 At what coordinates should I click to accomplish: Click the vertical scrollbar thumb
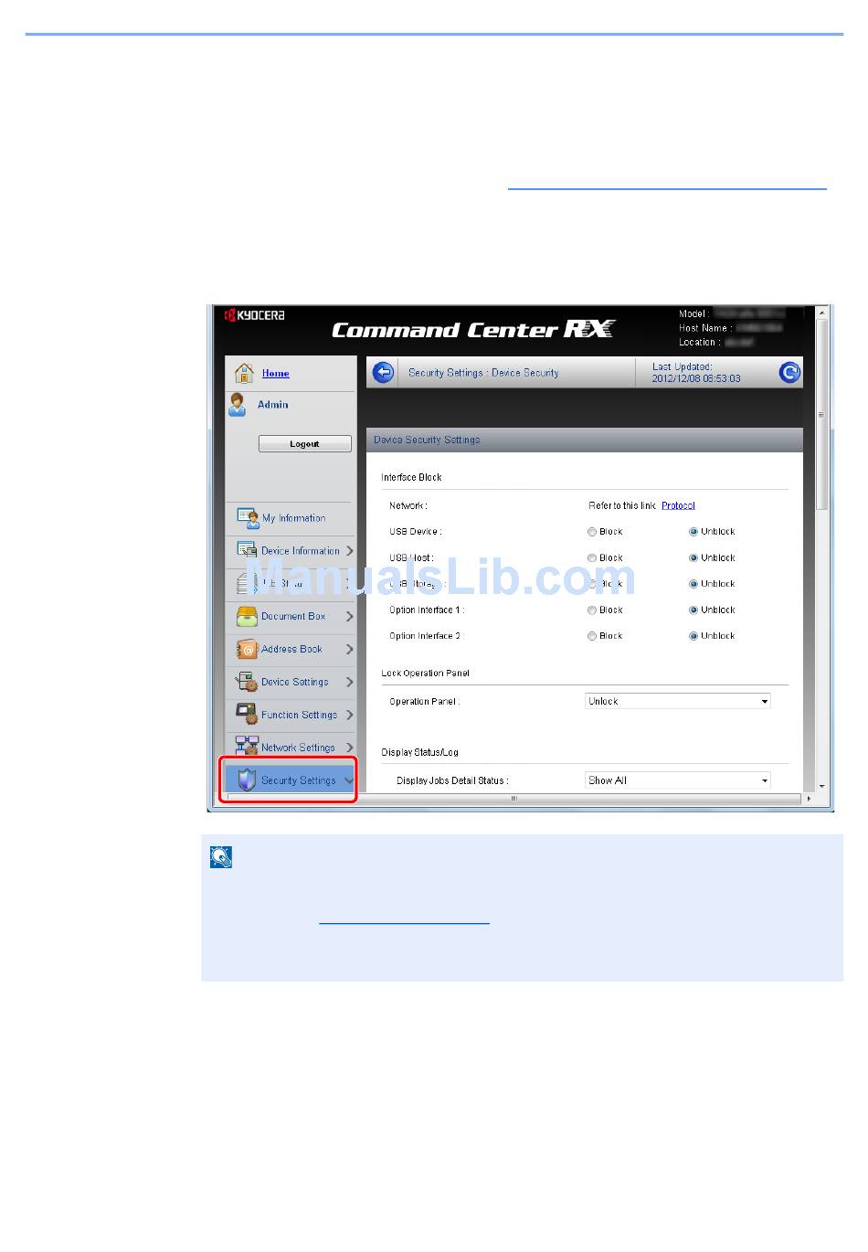(822, 415)
